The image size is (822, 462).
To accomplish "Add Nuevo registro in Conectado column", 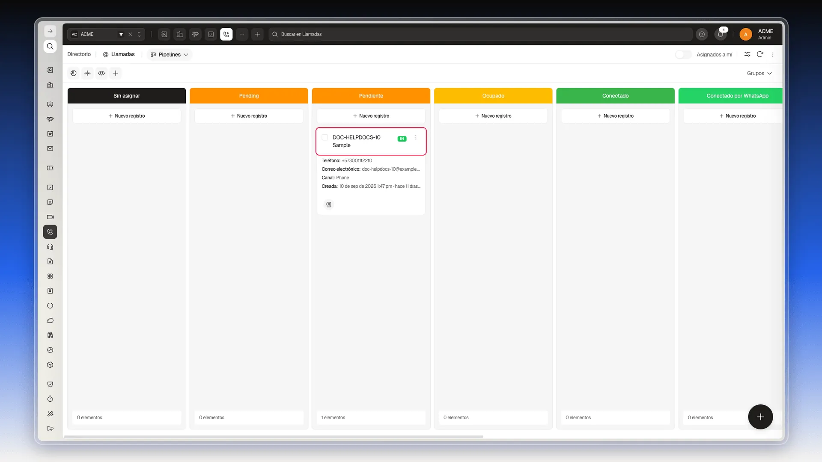I will (615, 116).
